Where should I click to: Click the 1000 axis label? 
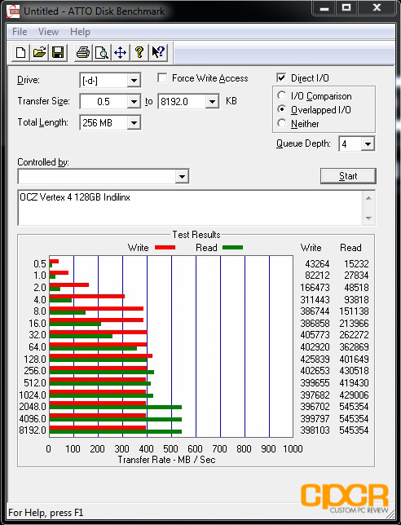click(x=293, y=448)
